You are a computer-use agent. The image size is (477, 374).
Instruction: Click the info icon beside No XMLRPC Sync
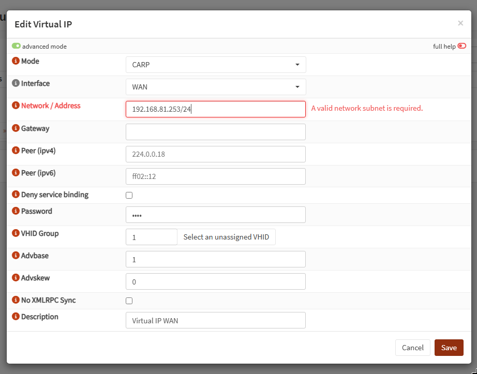click(16, 300)
